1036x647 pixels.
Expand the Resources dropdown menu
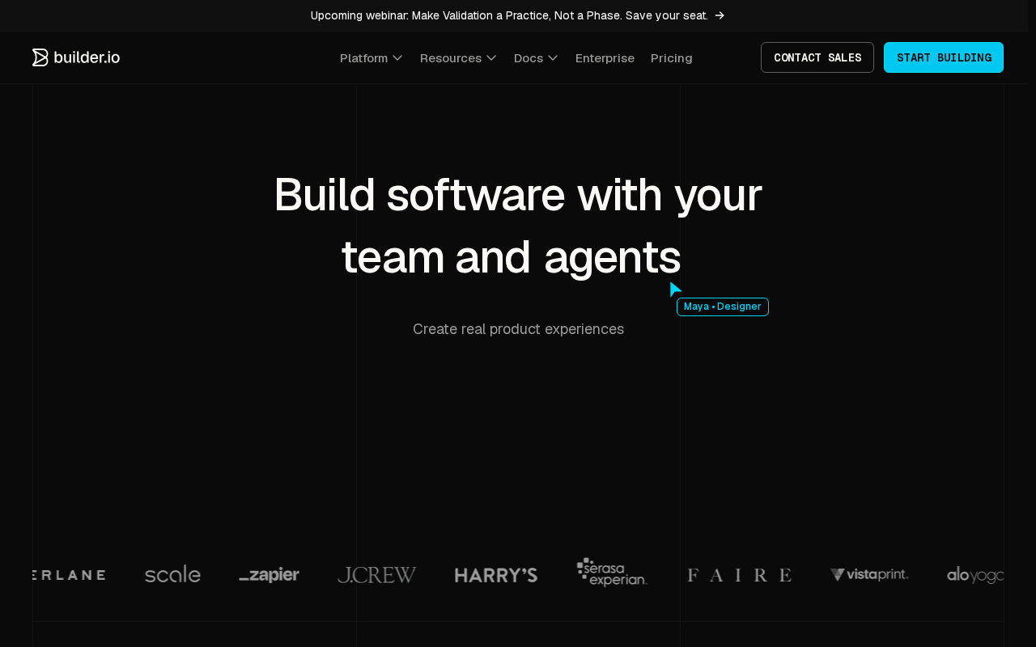458,58
